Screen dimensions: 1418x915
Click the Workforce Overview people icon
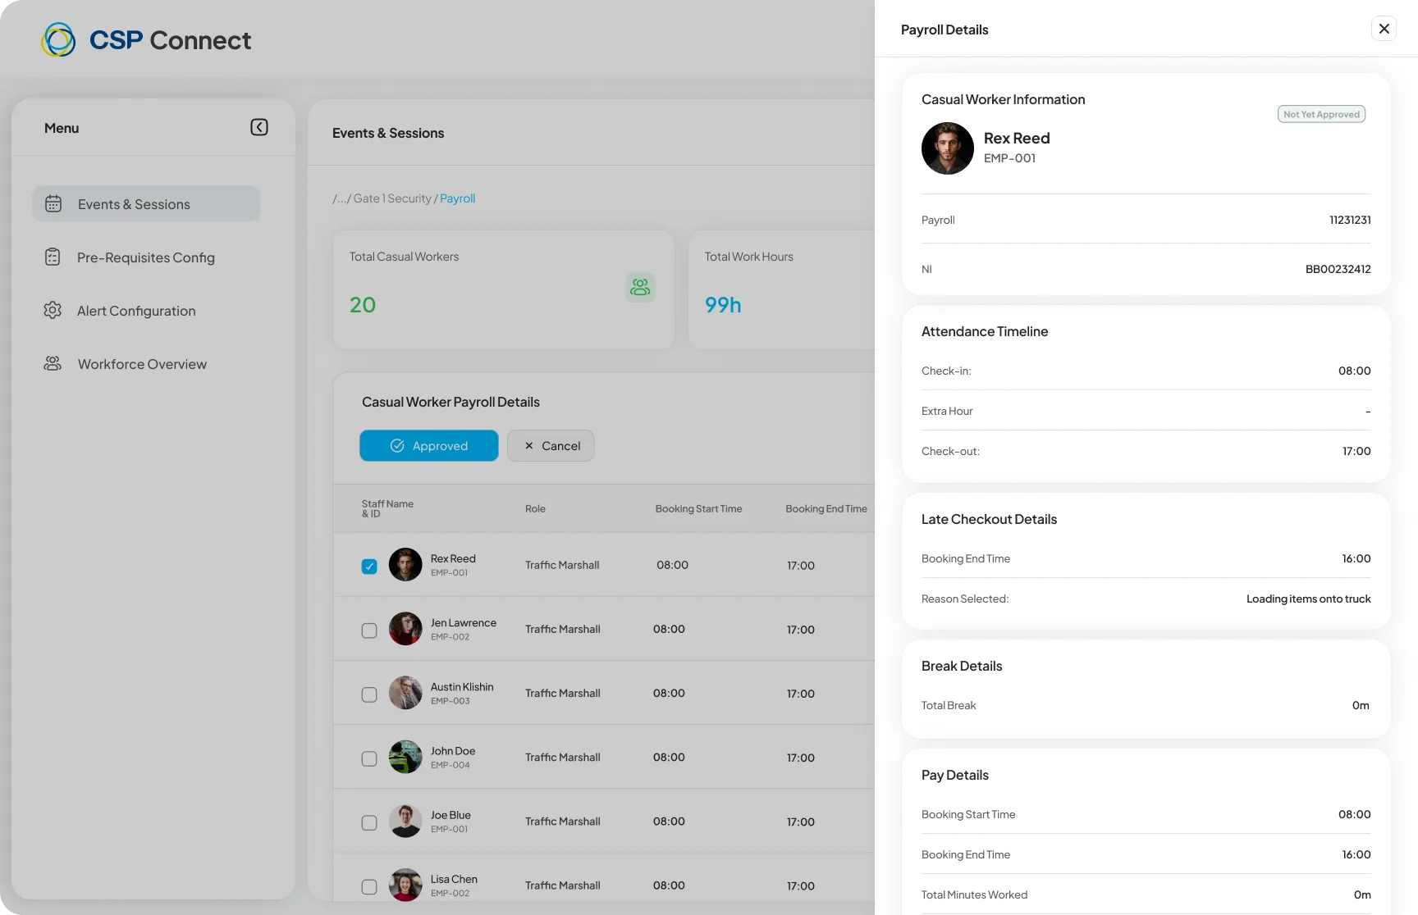point(53,363)
